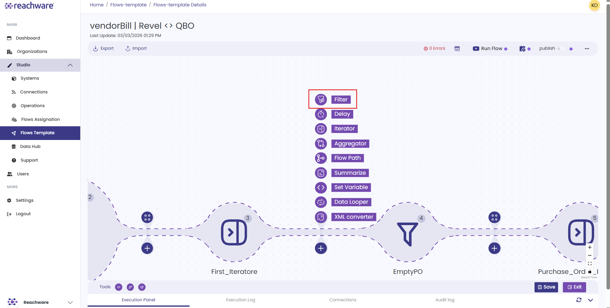This screenshot has width=610, height=308.
Task: Choose the Set Variable icon
Action: tap(321, 187)
